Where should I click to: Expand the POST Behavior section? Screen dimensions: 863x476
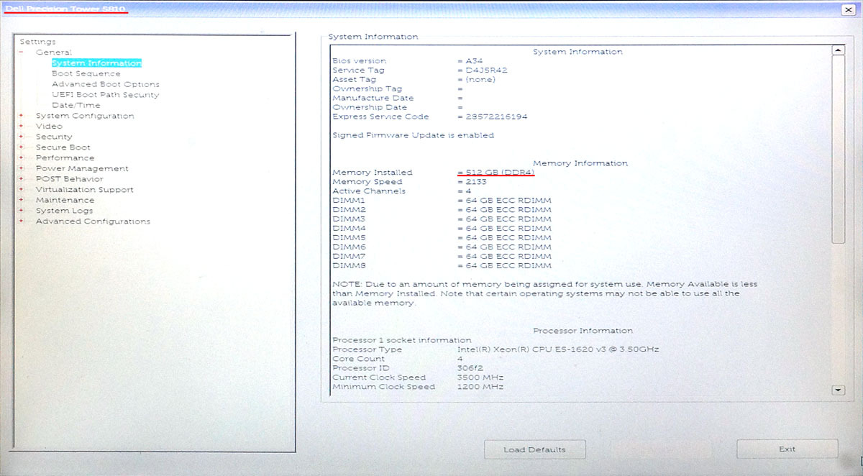tap(22, 179)
